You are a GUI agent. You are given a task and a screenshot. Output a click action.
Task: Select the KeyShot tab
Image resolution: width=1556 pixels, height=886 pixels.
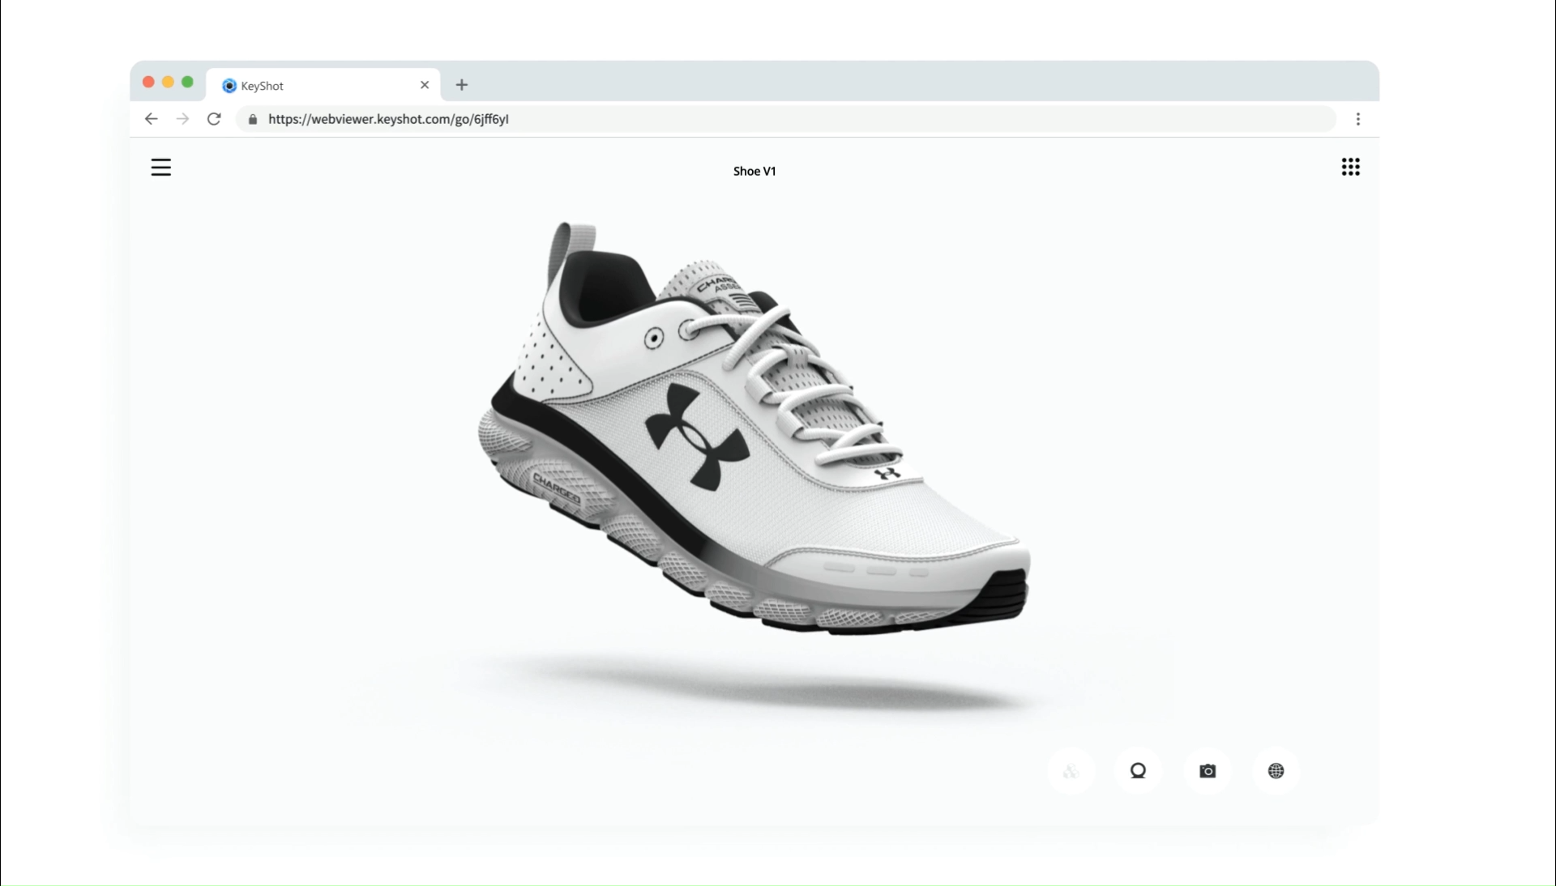point(323,85)
